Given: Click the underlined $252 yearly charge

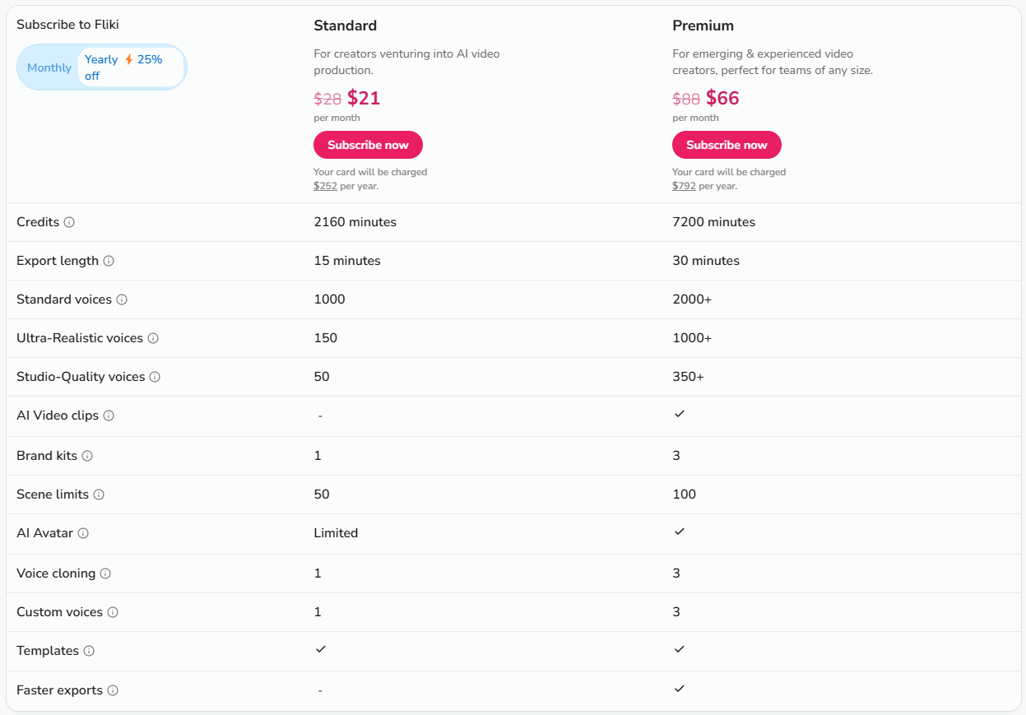Looking at the screenshot, I should (325, 186).
